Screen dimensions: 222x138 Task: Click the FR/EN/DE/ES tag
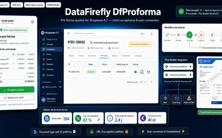pos(53,5)
